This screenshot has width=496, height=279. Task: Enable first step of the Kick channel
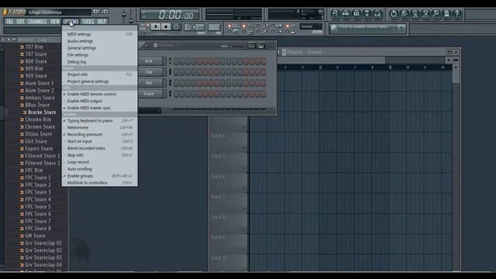[x=176, y=61]
